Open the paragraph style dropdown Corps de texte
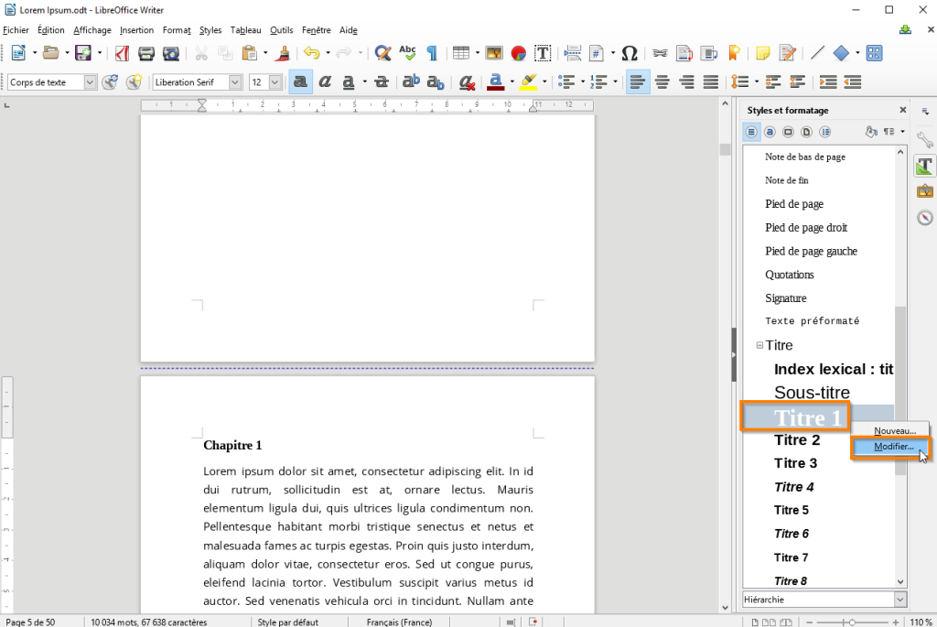The image size is (937, 627). click(x=90, y=82)
